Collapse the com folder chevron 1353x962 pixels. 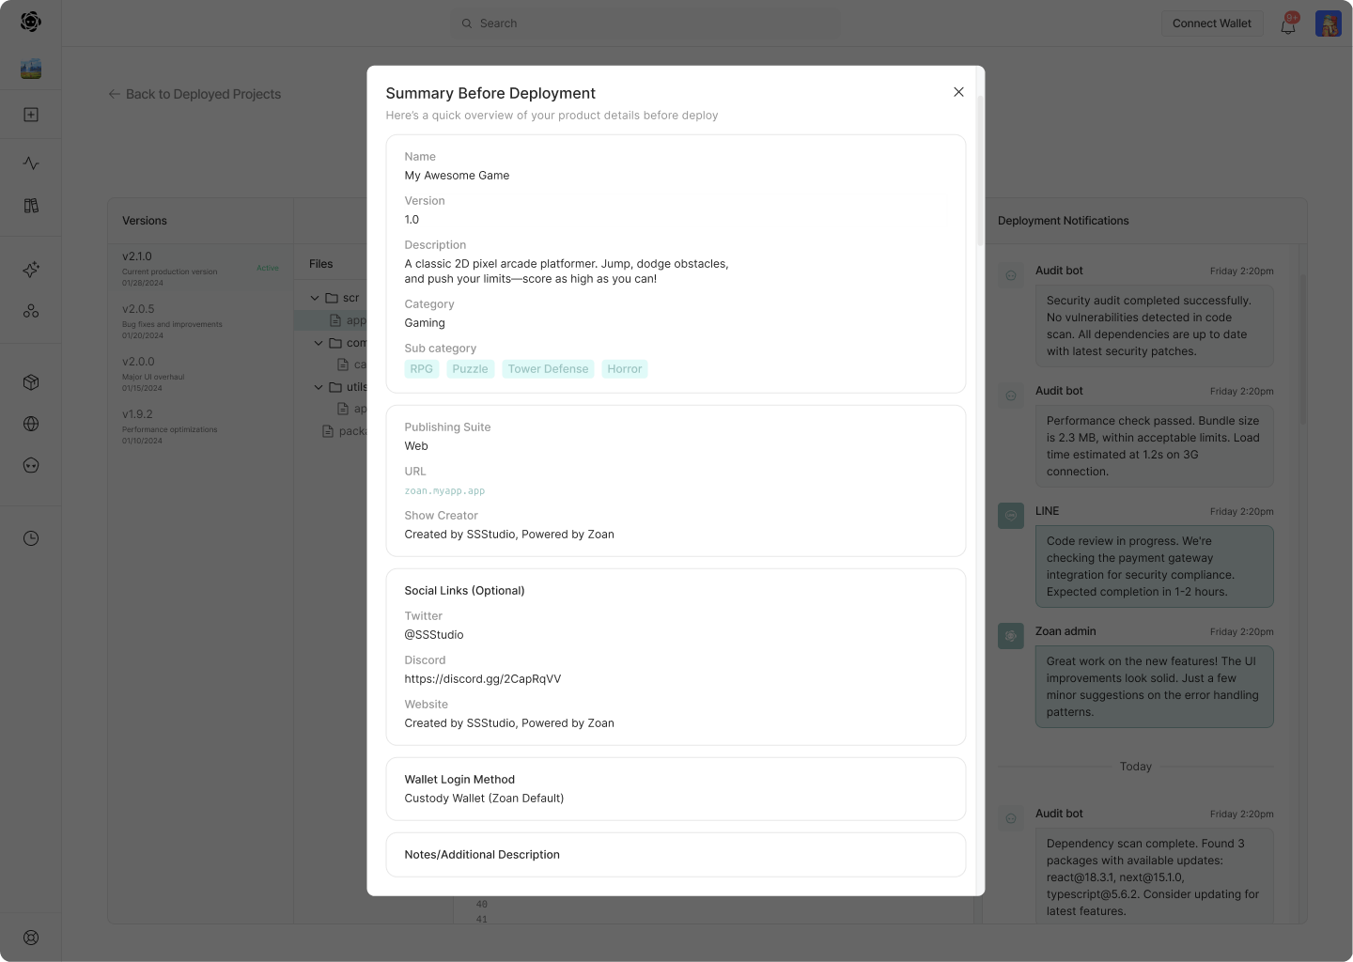[x=319, y=343]
